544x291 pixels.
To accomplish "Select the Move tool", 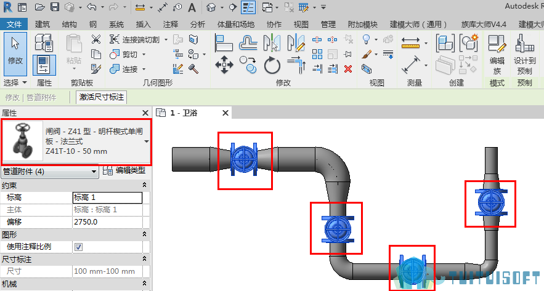I will tap(224, 65).
